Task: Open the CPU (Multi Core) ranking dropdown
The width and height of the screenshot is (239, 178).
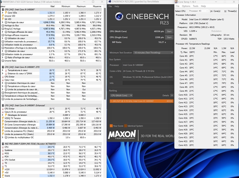Action: [x=121, y=95]
